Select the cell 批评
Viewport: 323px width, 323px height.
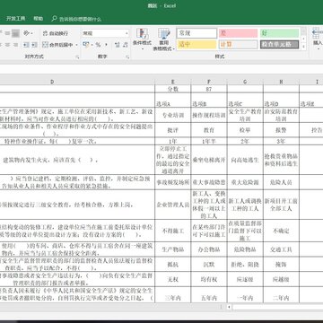pos(173,130)
